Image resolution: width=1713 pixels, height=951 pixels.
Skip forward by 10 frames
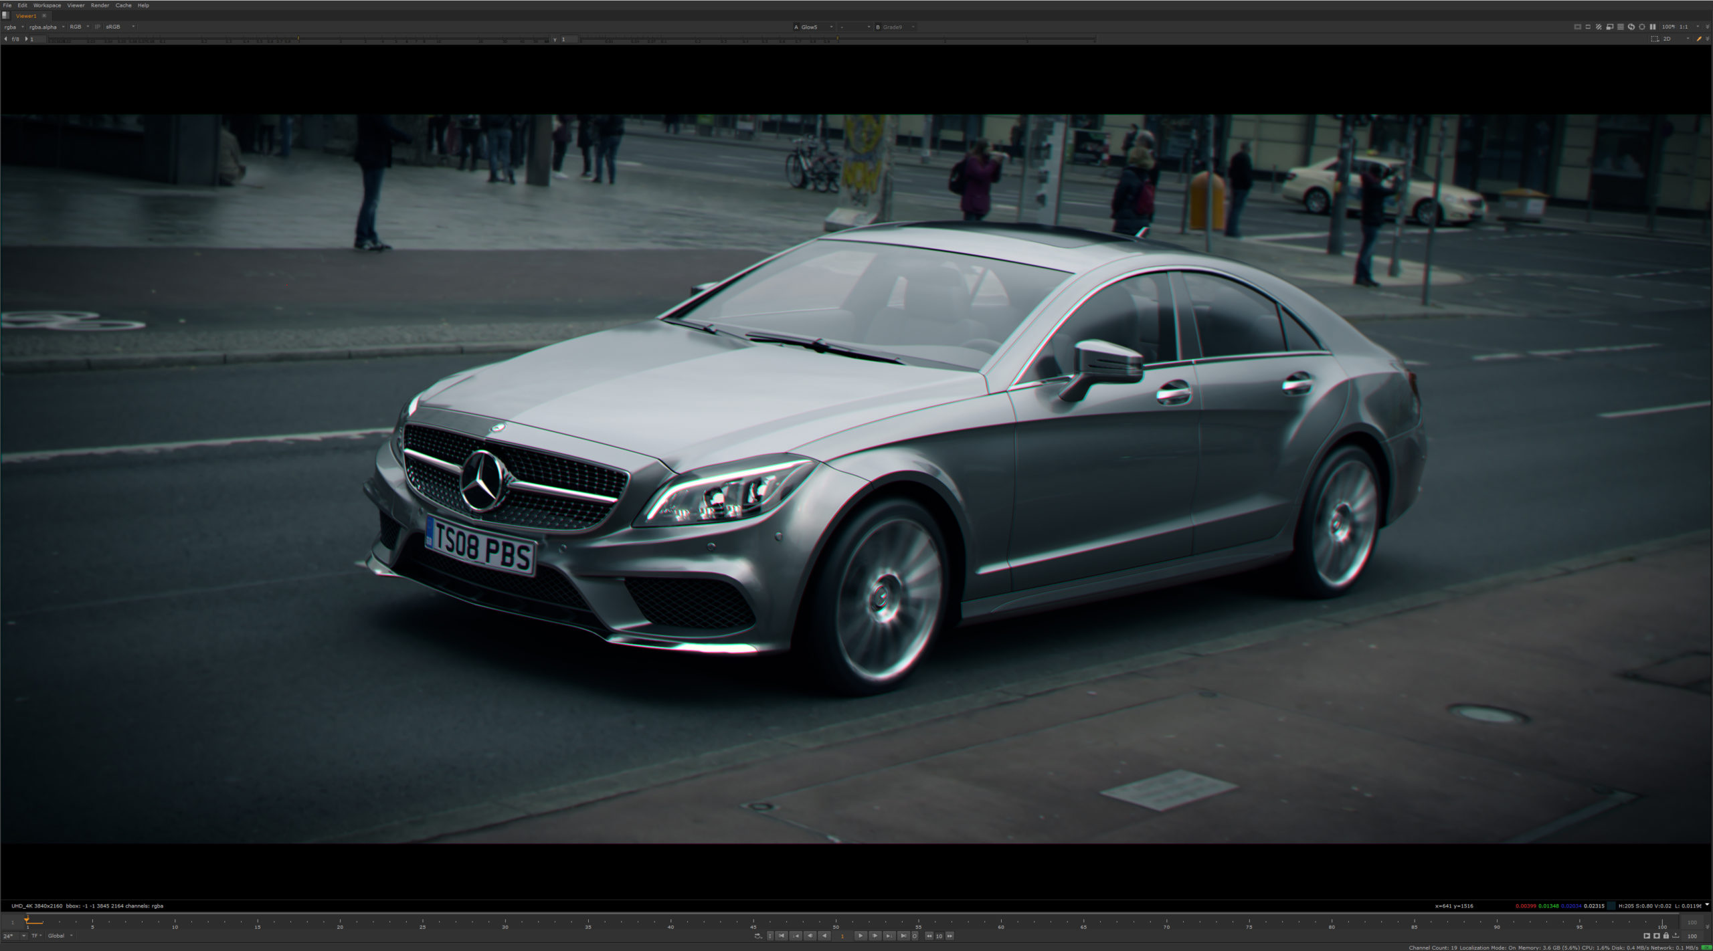click(950, 936)
